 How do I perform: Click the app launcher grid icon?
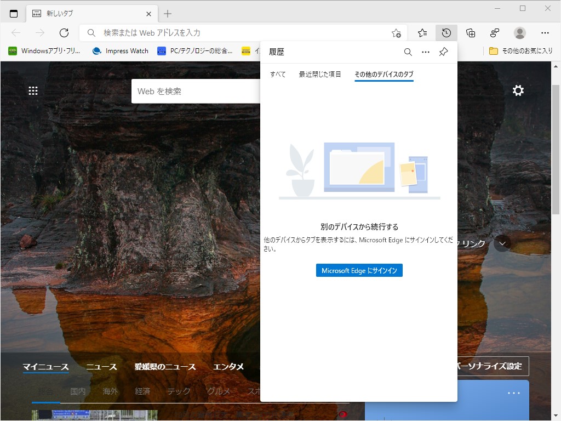pyautogui.click(x=33, y=90)
